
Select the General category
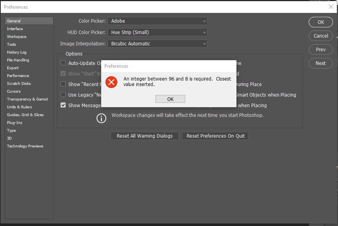click(x=29, y=21)
